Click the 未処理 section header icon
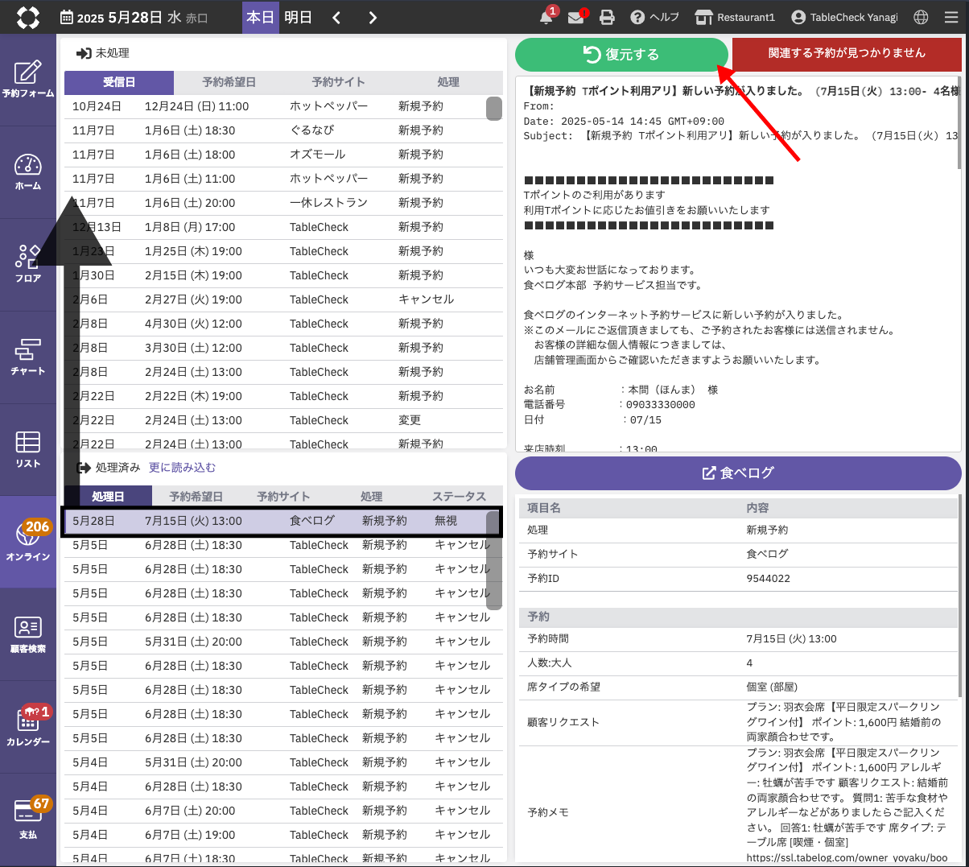This screenshot has width=969, height=867. coord(84,53)
